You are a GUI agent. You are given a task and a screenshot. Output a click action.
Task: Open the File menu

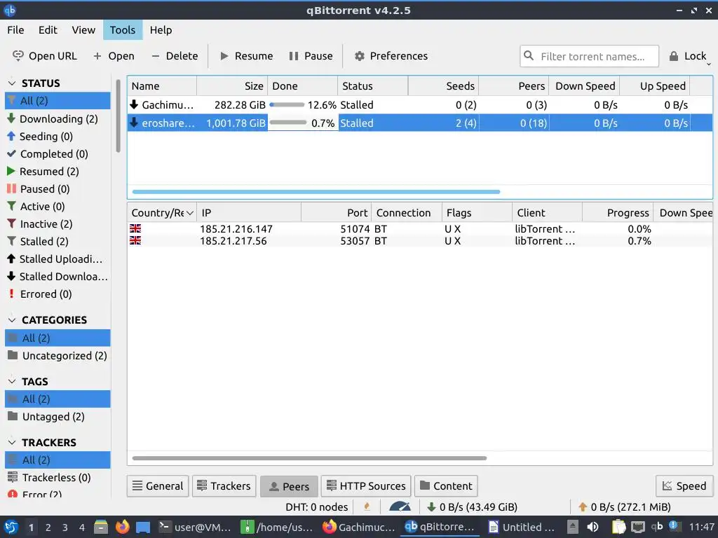pyautogui.click(x=15, y=29)
